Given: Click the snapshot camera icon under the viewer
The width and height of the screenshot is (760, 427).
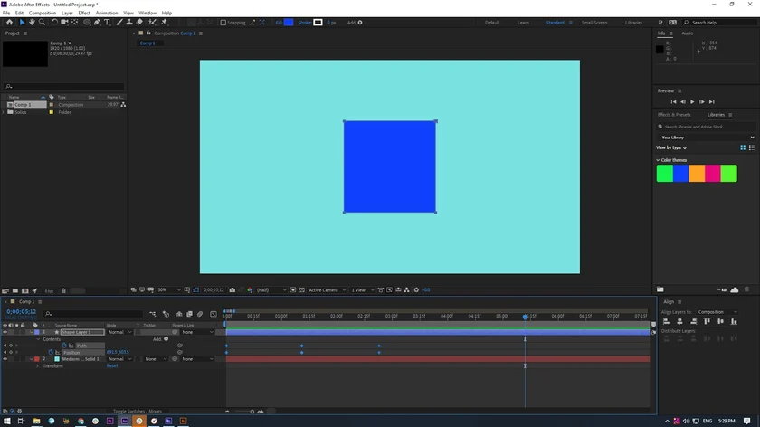Looking at the screenshot, I should 233,290.
